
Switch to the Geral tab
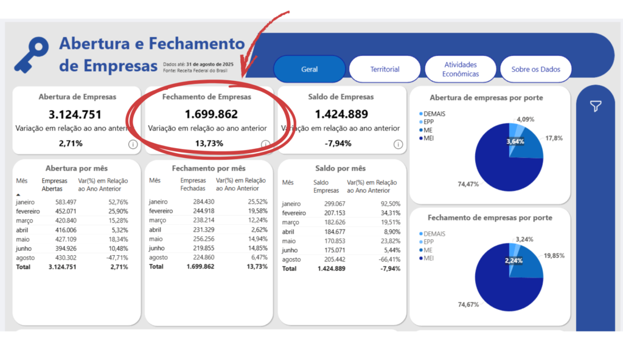(310, 69)
